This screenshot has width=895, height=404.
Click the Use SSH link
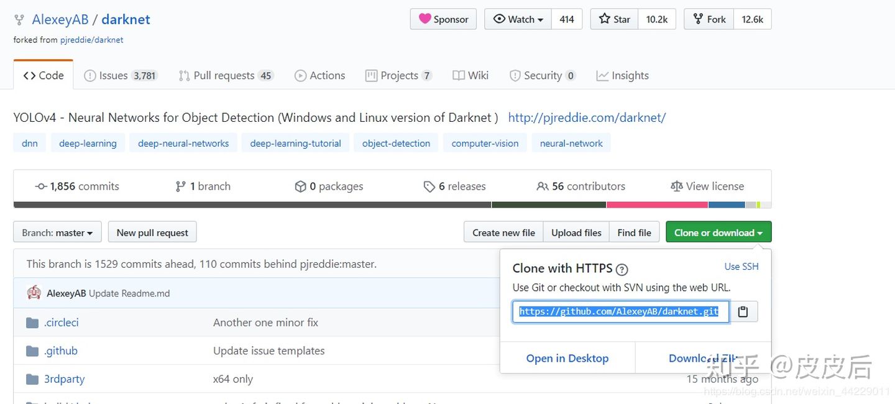click(741, 267)
